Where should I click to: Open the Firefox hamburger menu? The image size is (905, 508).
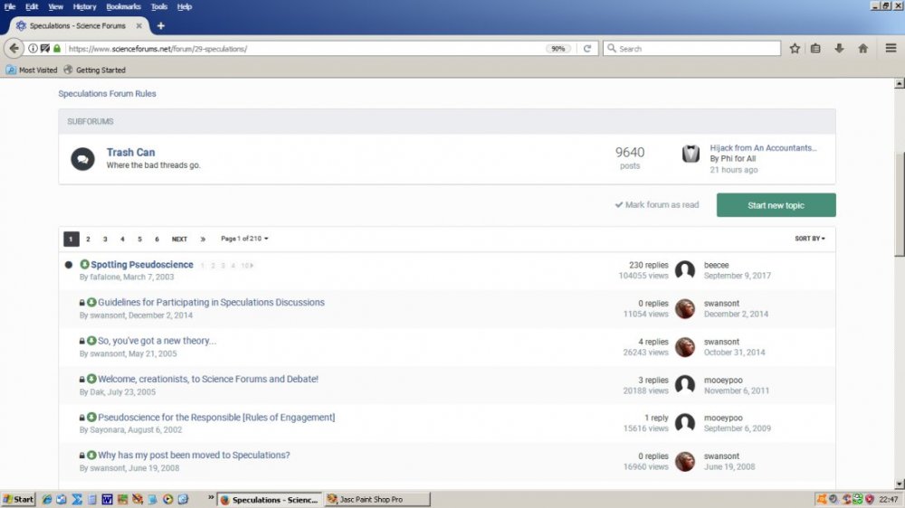tap(891, 48)
